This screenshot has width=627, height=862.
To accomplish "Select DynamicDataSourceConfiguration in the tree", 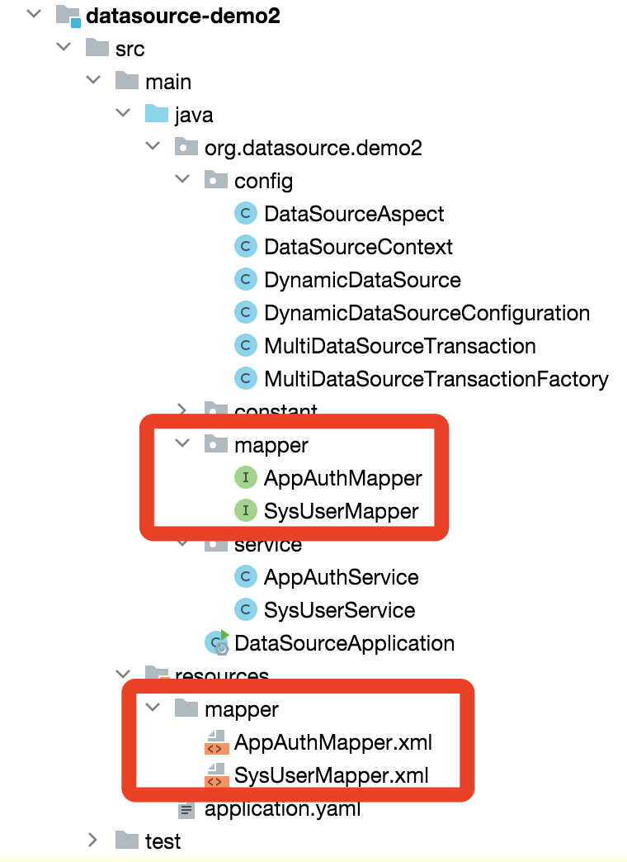I will click(427, 314).
